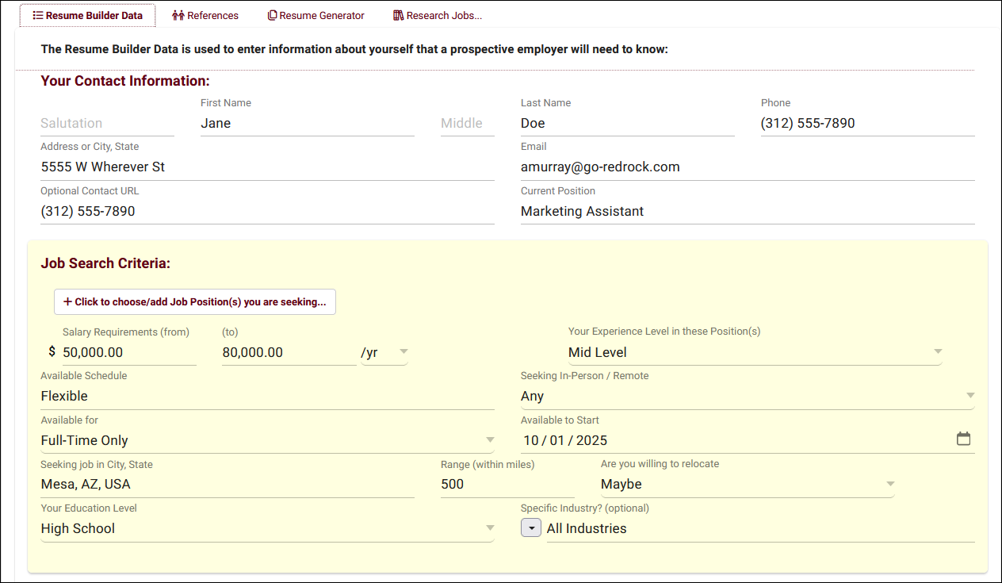
Task: Click the Salary Requirements from field
Action: [x=129, y=352]
